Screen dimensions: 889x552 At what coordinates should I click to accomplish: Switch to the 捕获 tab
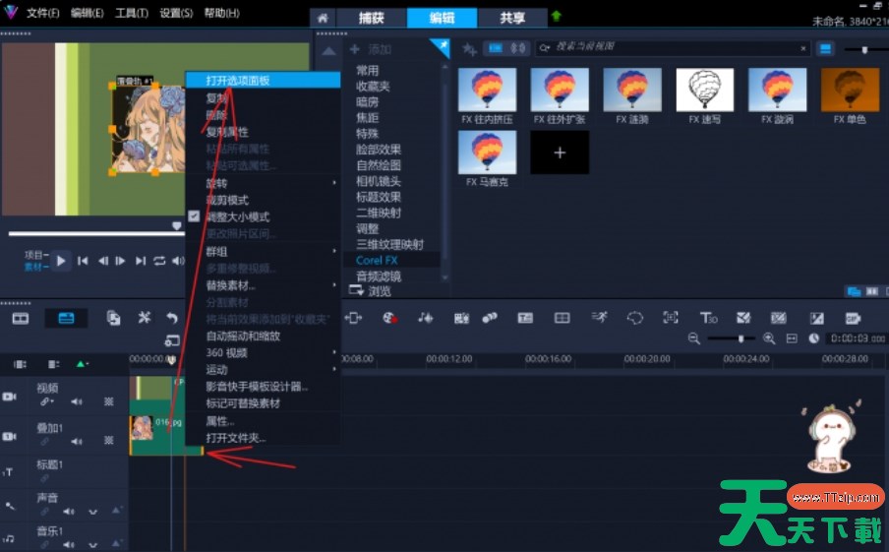click(372, 18)
